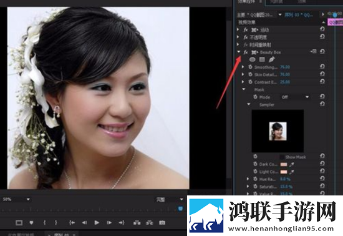The height and width of the screenshot is (236, 343).
Task: Click the Extract button
Action: coord(150,223)
